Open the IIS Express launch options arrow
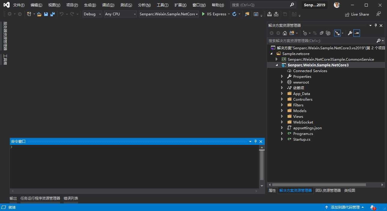The image size is (387, 211). pyautogui.click(x=229, y=14)
